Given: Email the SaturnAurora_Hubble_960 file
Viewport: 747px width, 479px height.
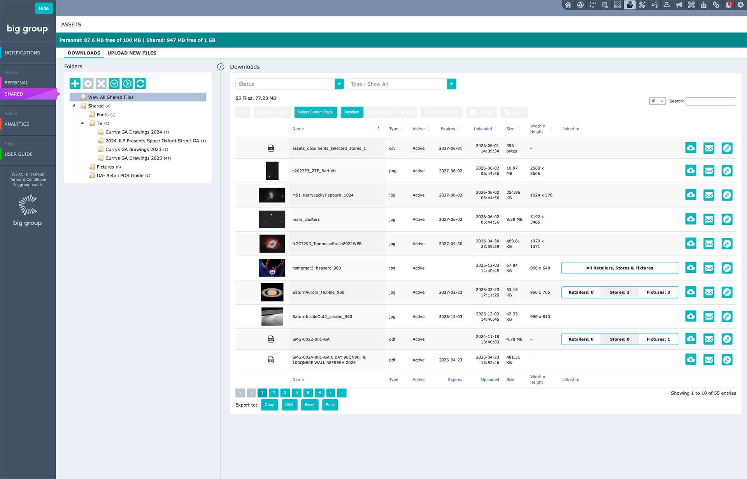Looking at the screenshot, I should point(709,292).
